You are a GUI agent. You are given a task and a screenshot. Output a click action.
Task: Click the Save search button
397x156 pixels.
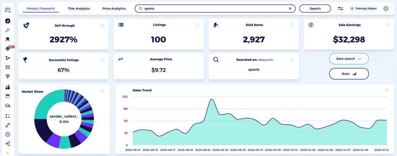[349, 59]
